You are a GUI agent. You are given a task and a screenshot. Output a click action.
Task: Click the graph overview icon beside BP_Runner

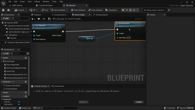tap(49, 19)
